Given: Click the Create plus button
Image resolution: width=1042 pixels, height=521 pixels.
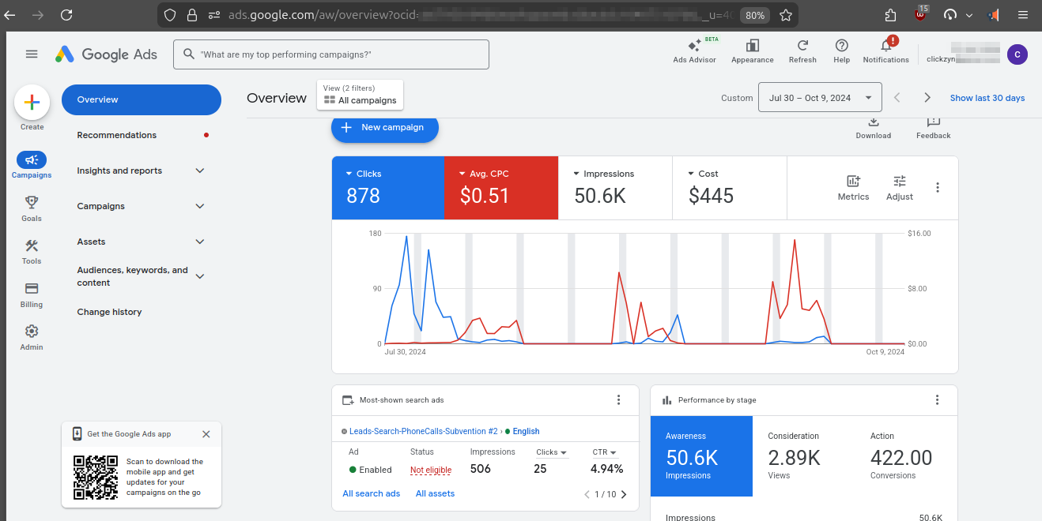Looking at the screenshot, I should point(32,102).
